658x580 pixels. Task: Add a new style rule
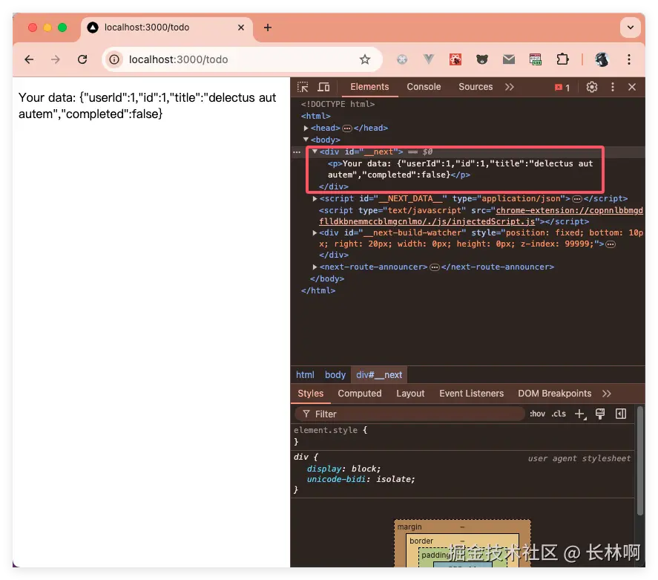click(580, 414)
